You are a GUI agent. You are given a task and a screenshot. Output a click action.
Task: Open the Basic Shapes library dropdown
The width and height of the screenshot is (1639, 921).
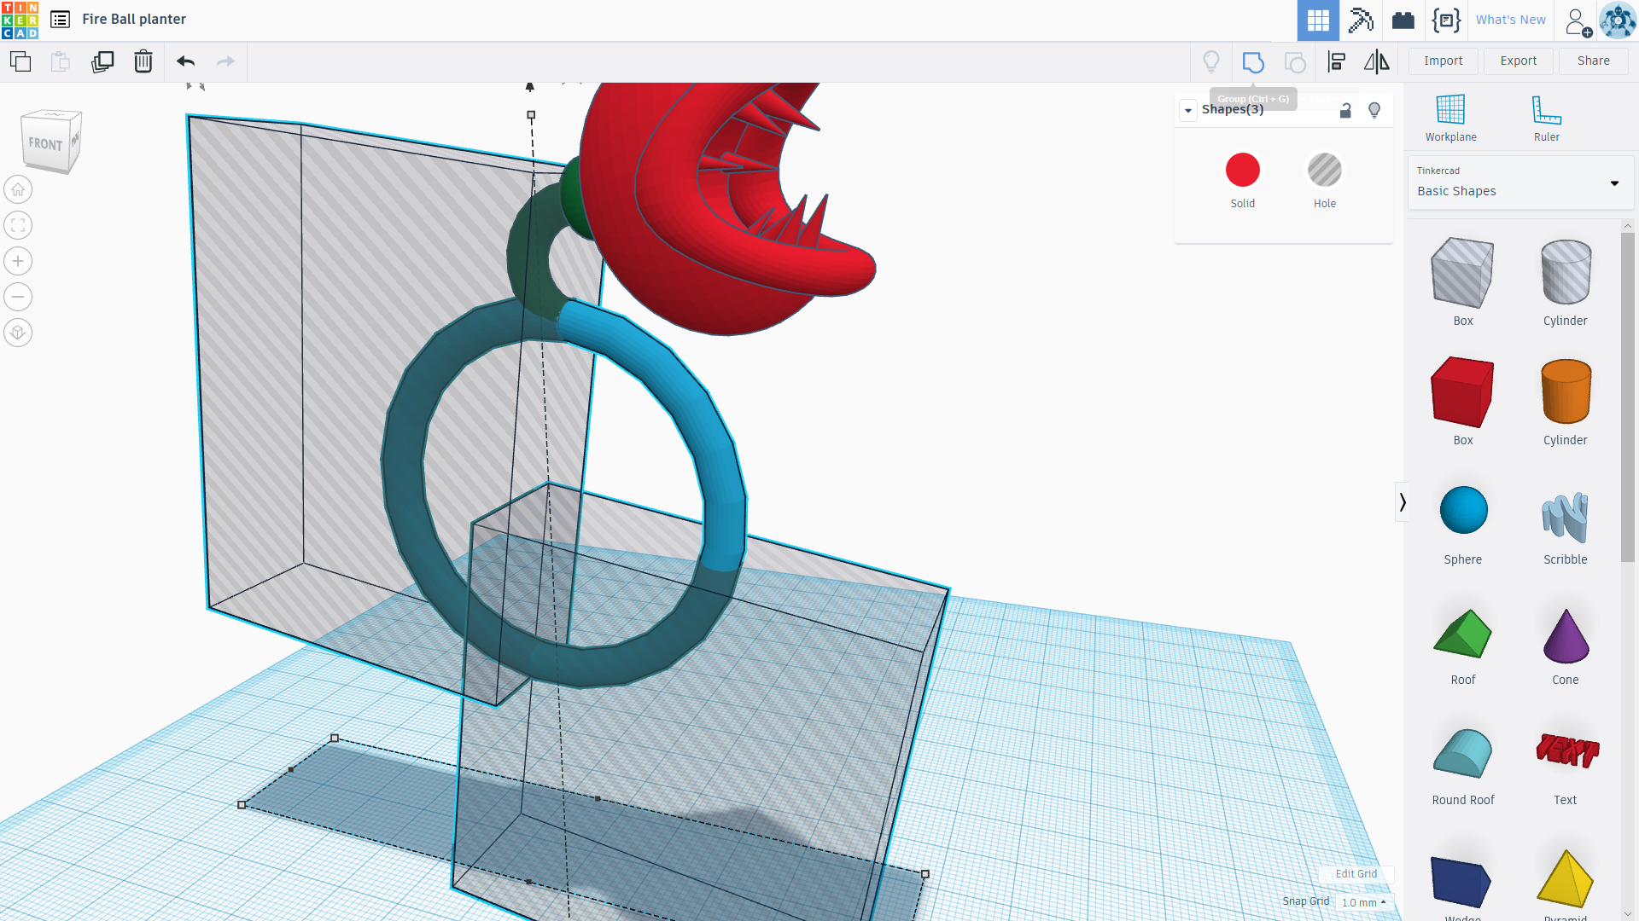pyautogui.click(x=1519, y=182)
